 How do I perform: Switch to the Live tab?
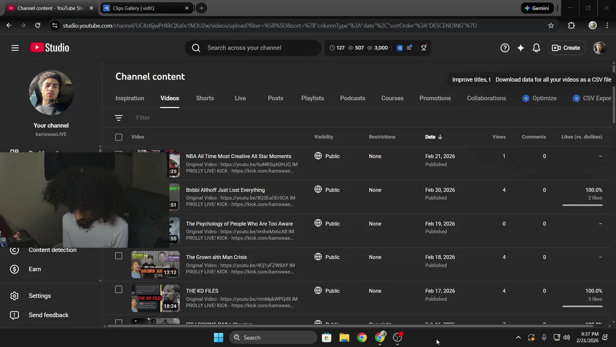[240, 98]
